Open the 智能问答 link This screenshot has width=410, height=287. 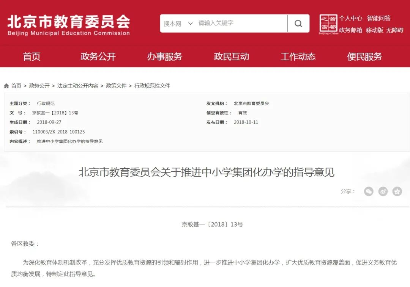click(x=378, y=18)
